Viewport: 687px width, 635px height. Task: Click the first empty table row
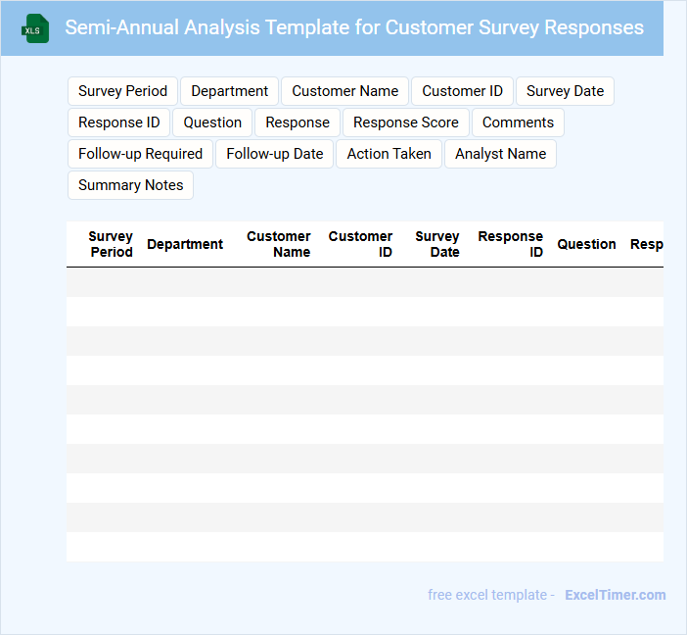pyautogui.click(x=364, y=282)
